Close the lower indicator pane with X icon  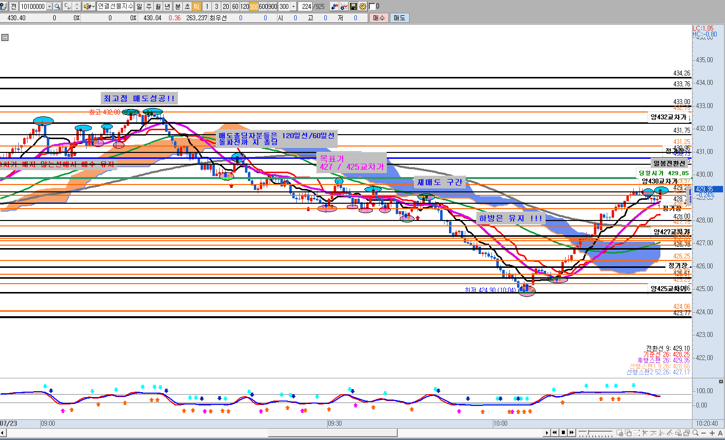coord(722,382)
